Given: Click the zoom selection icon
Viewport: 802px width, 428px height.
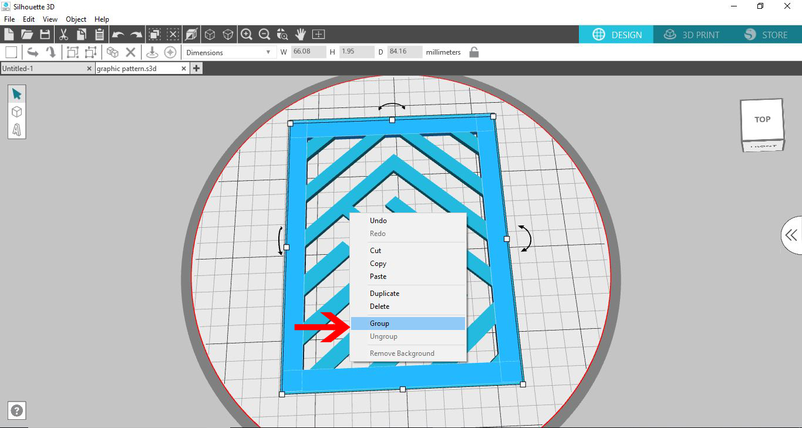Looking at the screenshot, I should [282, 34].
